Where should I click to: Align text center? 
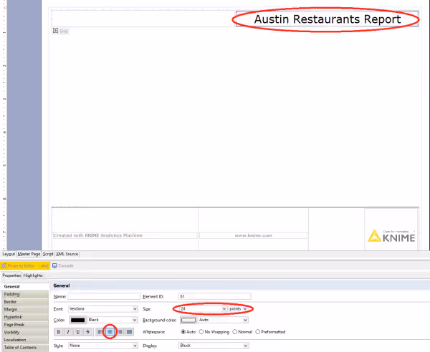point(110,332)
